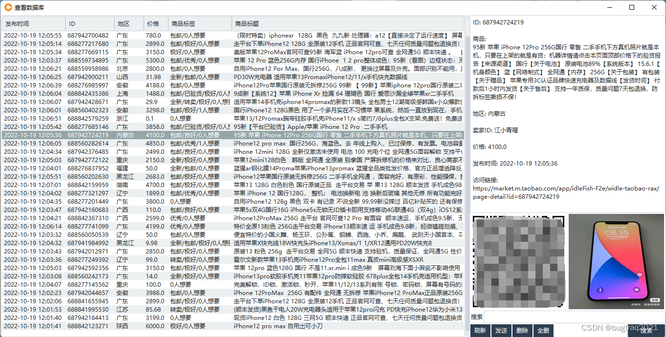Sort by the 价格 column header
This screenshot has width=666, height=337.
(x=155, y=23)
